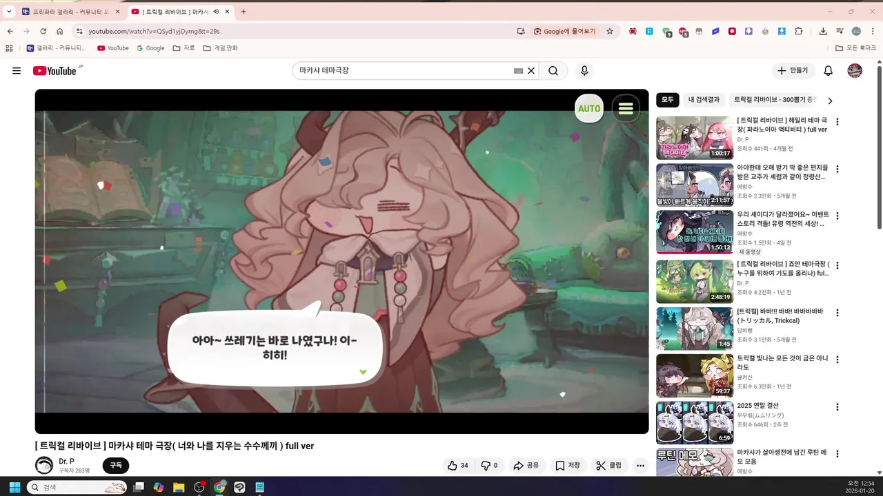Open the 모든 북마크 folder

coord(856,48)
